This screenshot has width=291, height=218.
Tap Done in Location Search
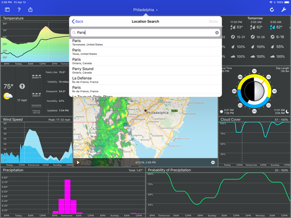(x=213, y=22)
